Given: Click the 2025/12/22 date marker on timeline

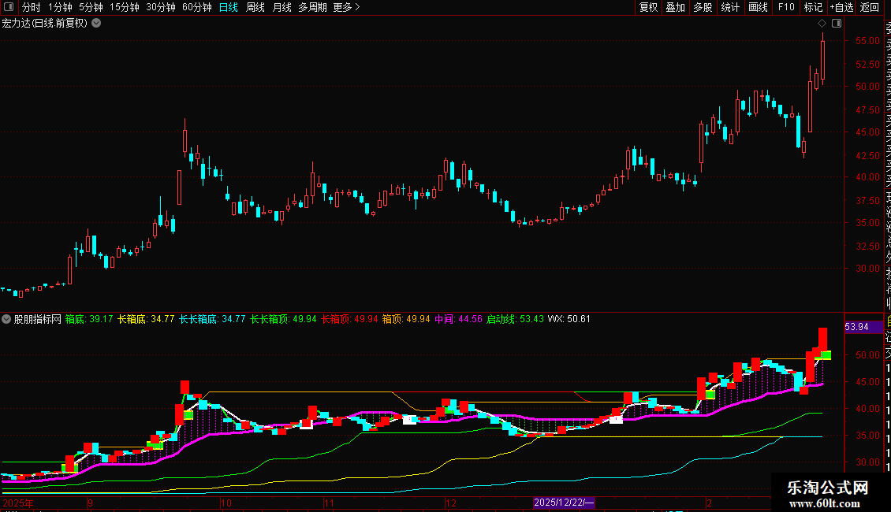Looking at the screenshot, I should point(564,502).
